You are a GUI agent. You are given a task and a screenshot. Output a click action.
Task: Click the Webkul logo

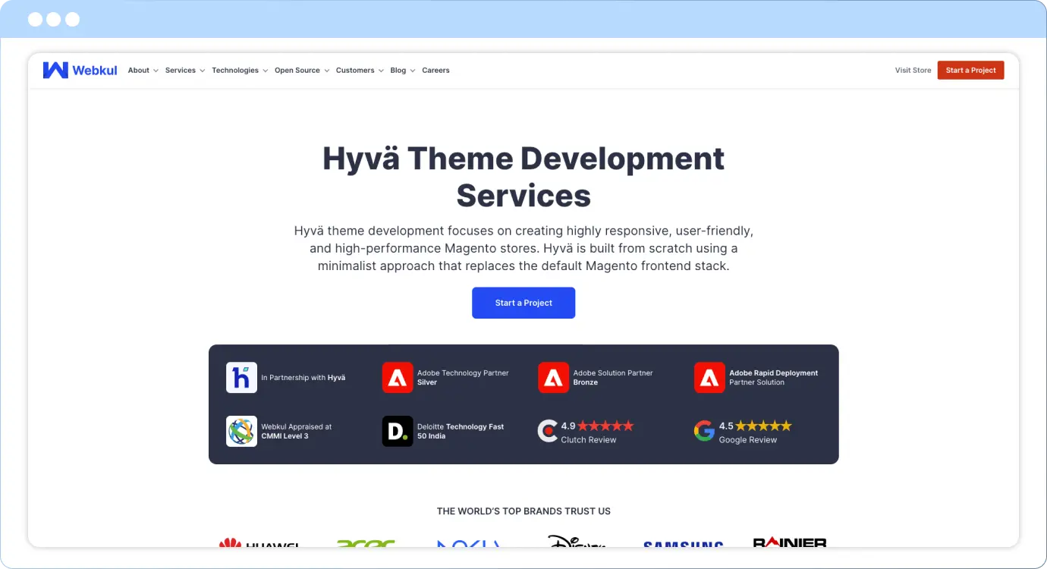tap(80, 70)
